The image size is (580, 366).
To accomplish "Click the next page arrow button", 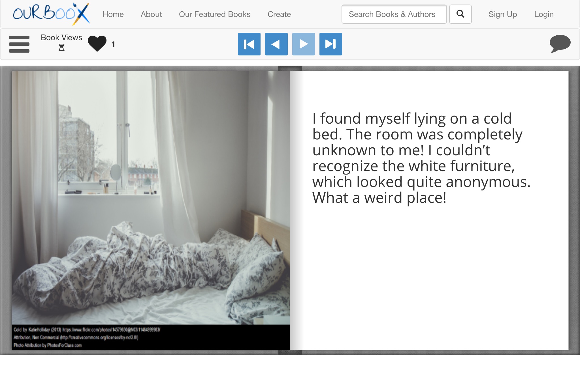I will [x=303, y=44].
